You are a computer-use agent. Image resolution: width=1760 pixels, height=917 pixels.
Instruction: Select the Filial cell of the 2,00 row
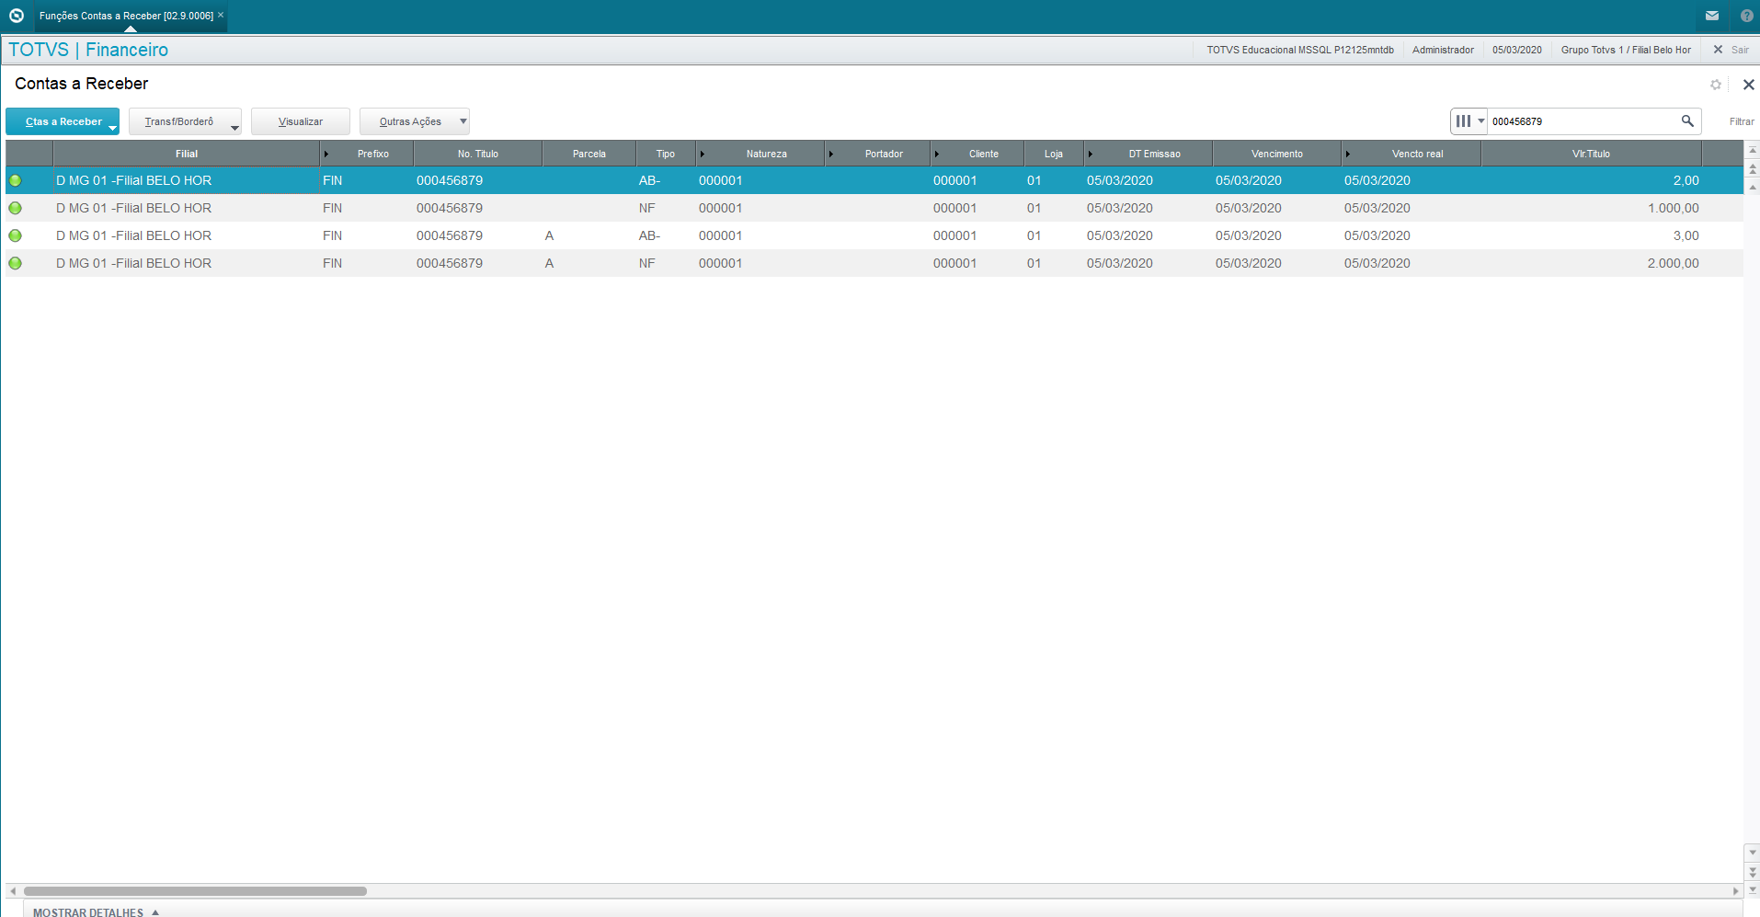click(187, 180)
